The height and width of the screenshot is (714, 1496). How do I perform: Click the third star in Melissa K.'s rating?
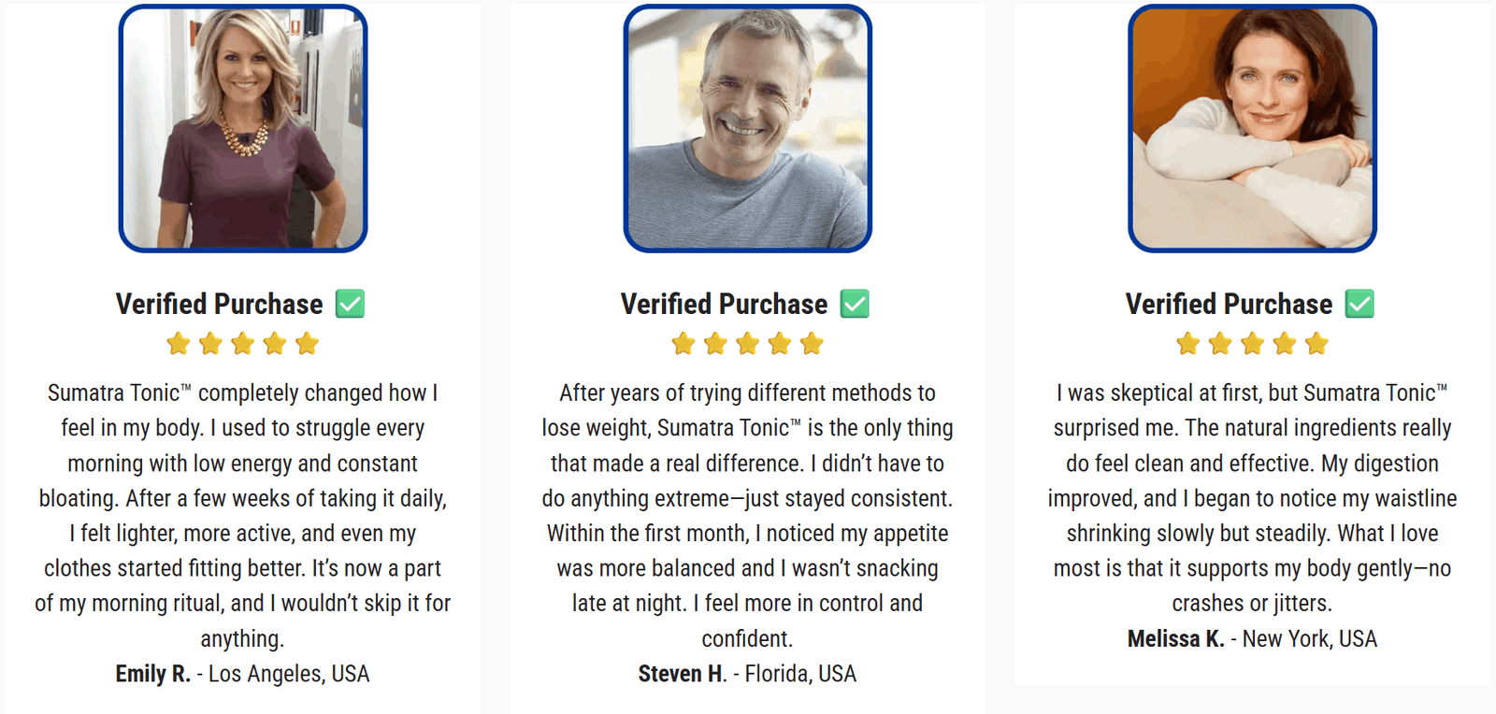tap(1253, 344)
